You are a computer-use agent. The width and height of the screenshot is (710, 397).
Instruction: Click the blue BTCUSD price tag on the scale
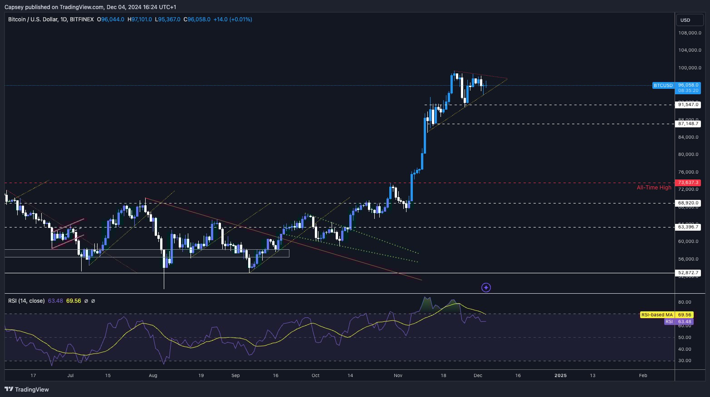663,85
